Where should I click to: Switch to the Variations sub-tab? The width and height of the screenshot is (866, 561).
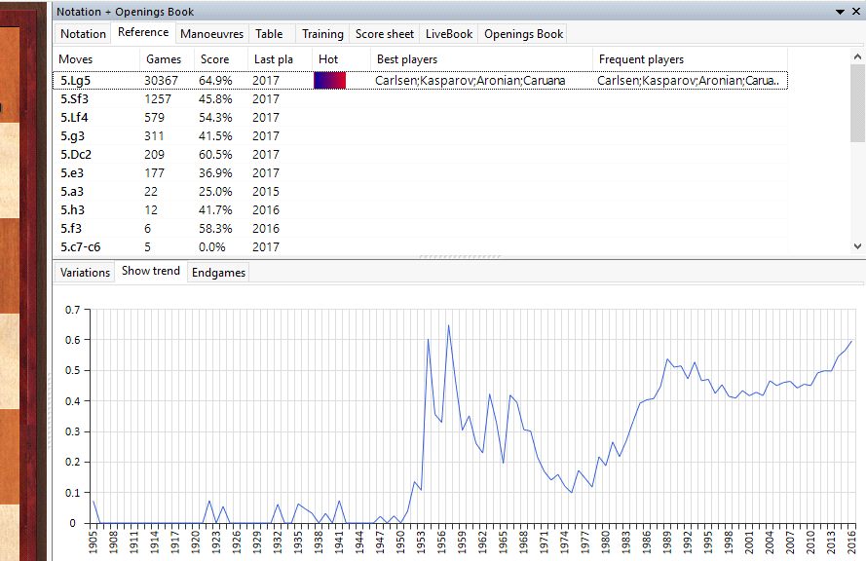click(85, 273)
